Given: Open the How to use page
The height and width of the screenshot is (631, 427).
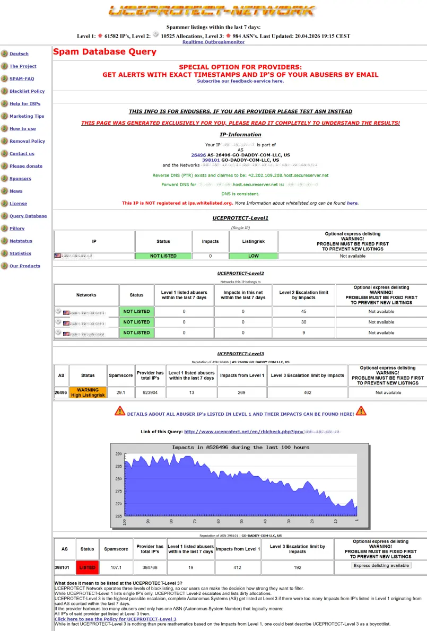Looking at the screenshot, I should 22,128.
